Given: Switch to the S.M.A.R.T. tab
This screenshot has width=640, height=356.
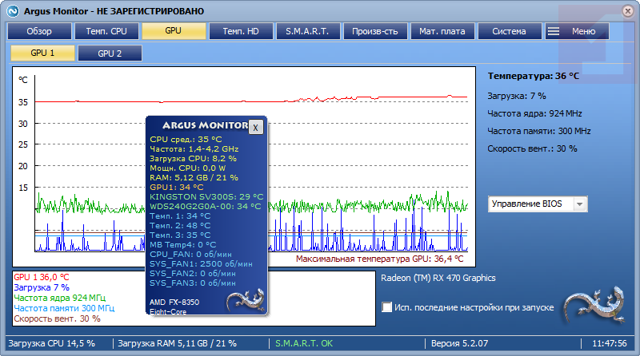Looking at the screenshot, I should [308, 31].
